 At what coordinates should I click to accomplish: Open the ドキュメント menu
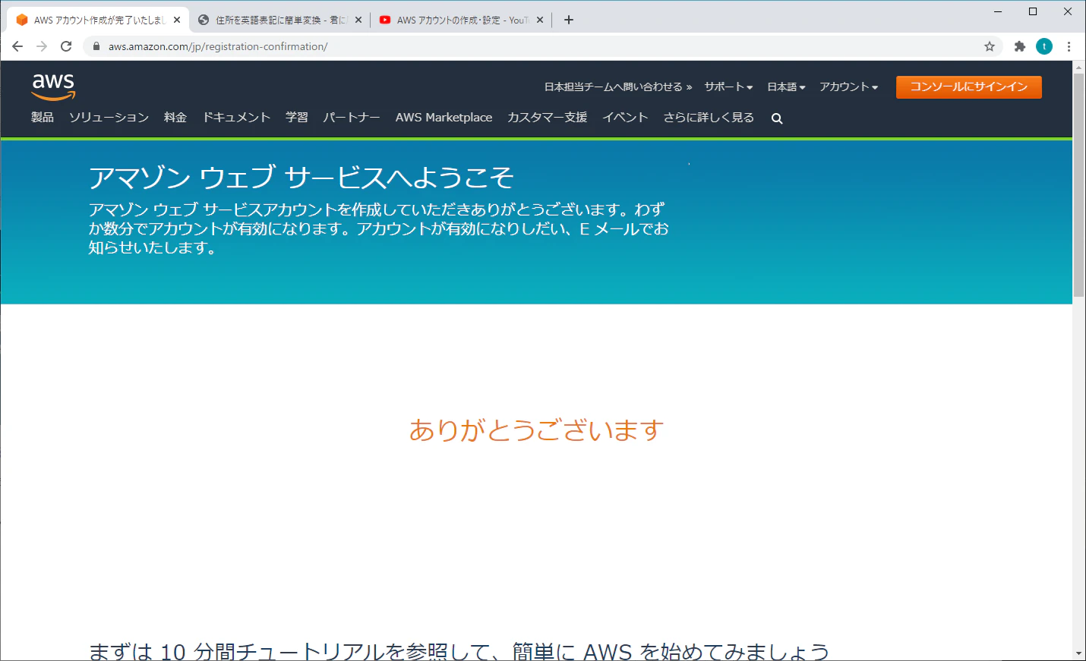coord(236,117)
